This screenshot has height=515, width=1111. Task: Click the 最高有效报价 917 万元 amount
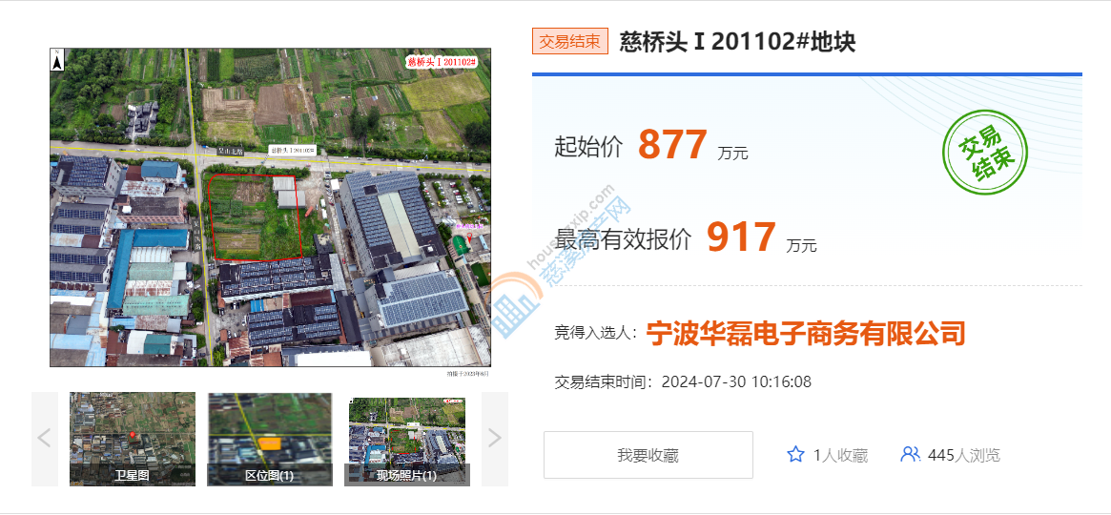tap(741, 237)
